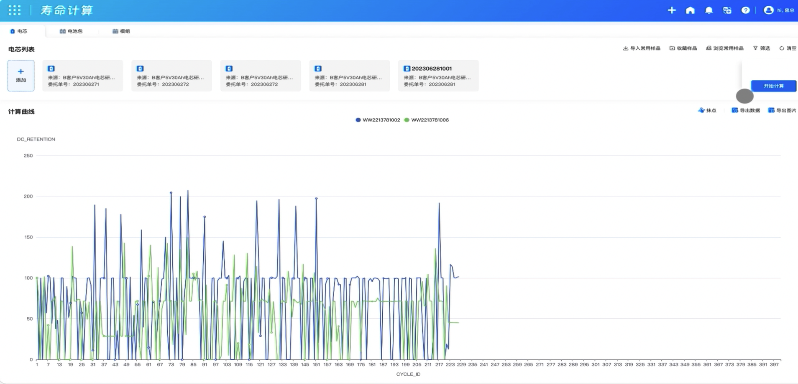
Task: Click the 寿命计算 page title
Action: [x=67, y=10]
